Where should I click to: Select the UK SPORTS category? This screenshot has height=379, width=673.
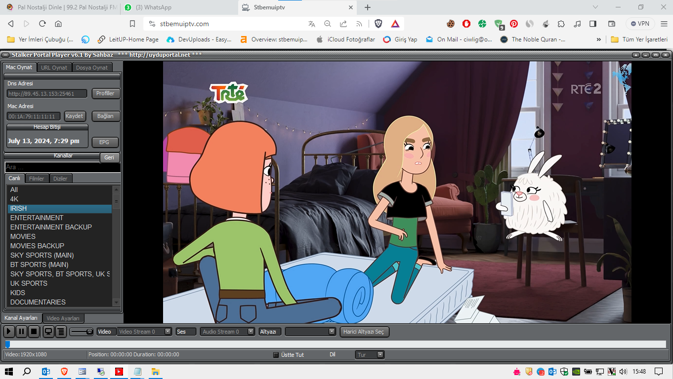(60, 283)
